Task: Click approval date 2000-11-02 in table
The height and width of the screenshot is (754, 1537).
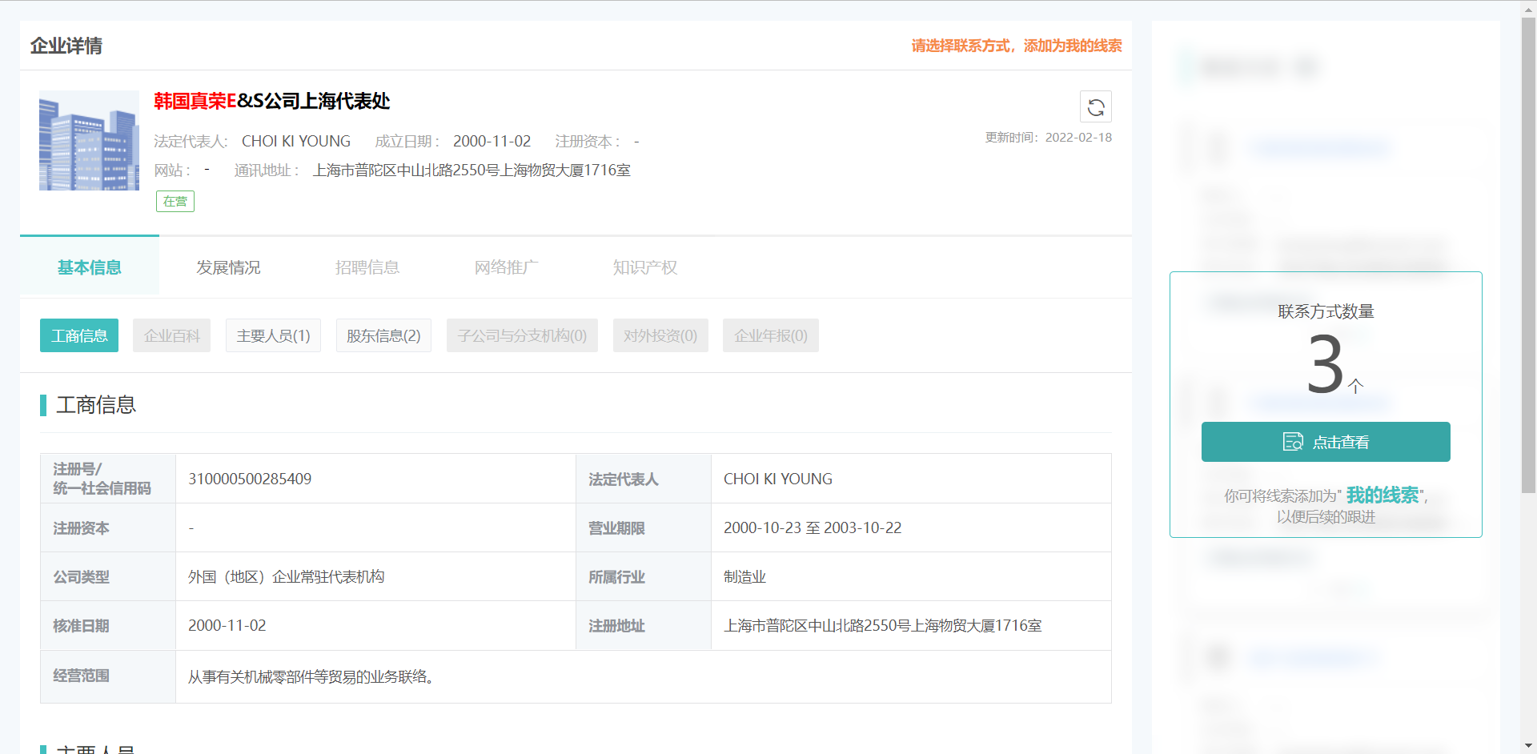Action: (227, 625)
